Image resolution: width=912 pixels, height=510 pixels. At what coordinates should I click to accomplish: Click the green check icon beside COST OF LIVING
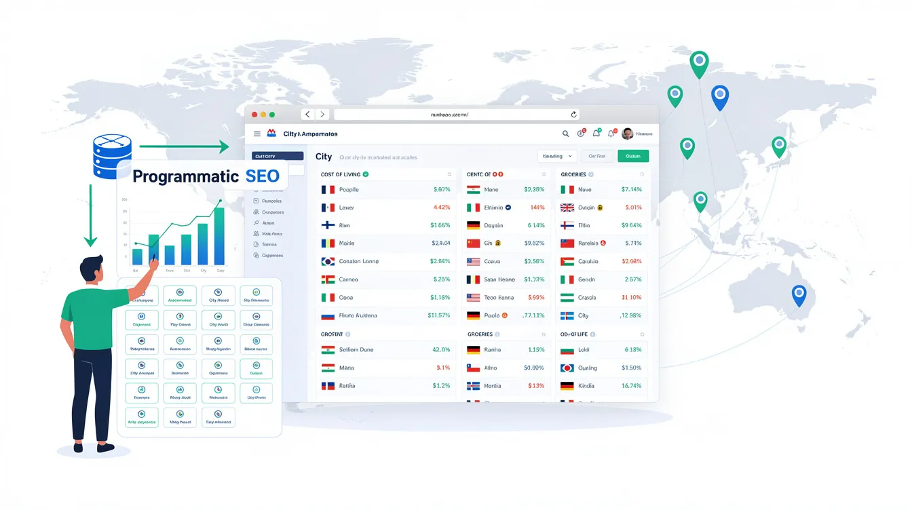click(x=366, y=174)
